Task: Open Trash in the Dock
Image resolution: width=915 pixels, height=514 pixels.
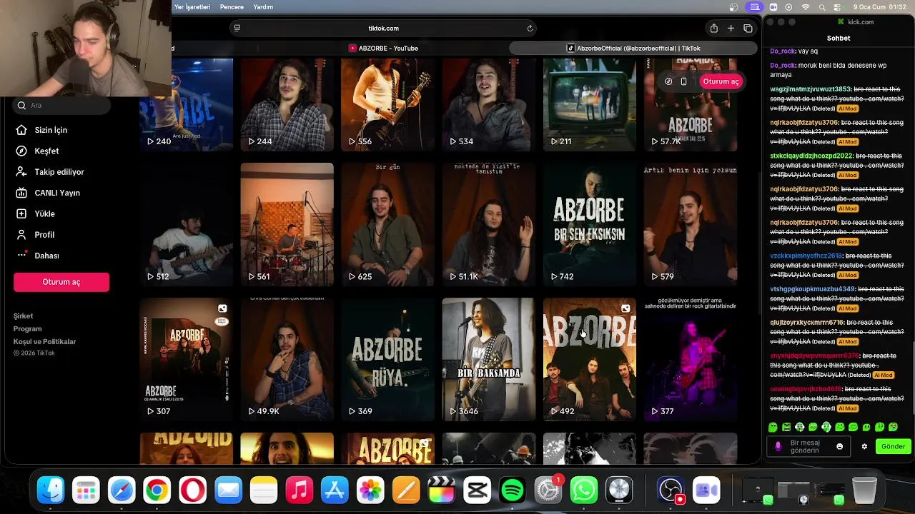Action: coord(864,490)
